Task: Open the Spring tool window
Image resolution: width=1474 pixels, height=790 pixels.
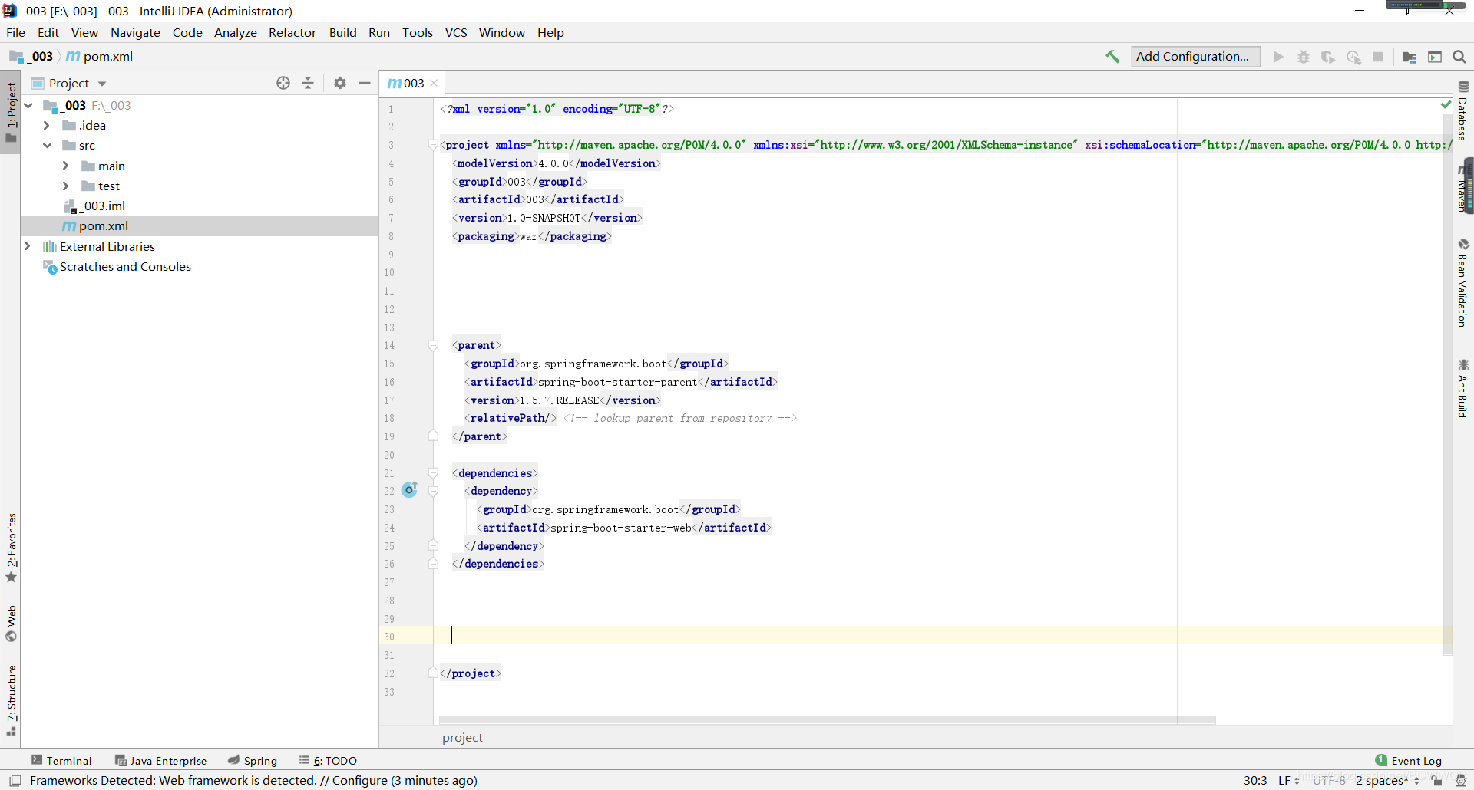Action: click(x=253, y=760)
